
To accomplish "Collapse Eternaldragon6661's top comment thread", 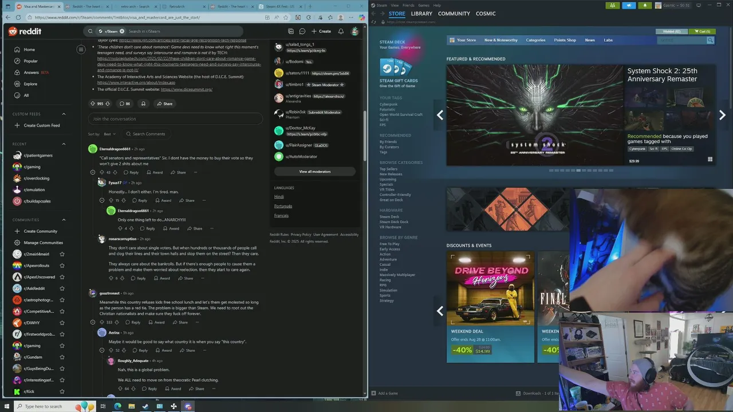I will click(93, 172).
